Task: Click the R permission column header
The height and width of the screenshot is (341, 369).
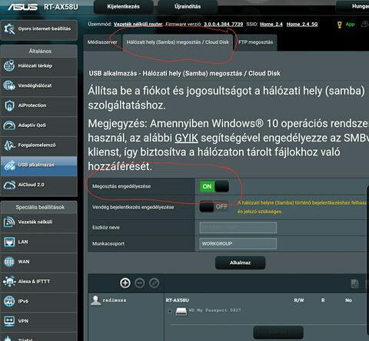Action: click(323, 300)
